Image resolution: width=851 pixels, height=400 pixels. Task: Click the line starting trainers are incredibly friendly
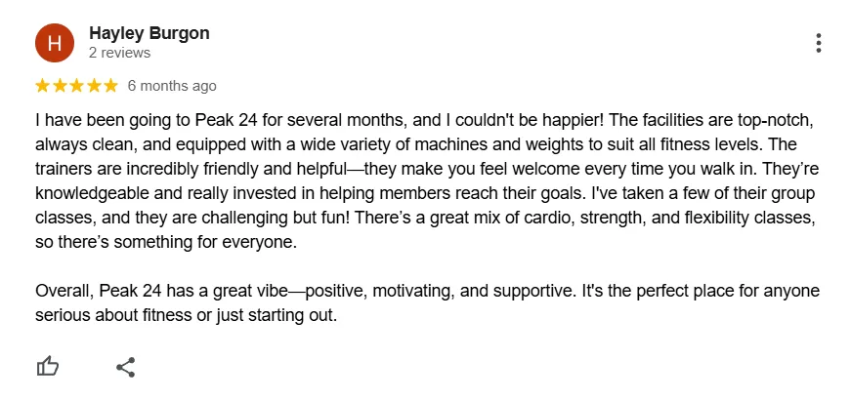click(427, 169)
